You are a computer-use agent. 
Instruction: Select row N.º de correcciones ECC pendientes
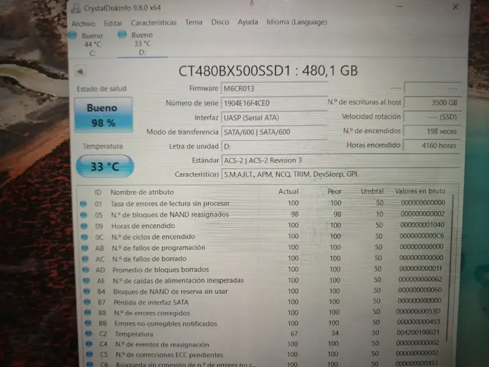point(266,354)
